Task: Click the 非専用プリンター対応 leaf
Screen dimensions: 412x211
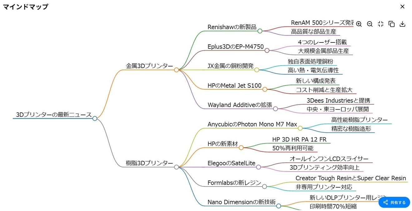Action: (324, 187)
